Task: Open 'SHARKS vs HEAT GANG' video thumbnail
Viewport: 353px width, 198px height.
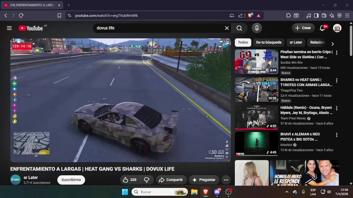Action: [256, 89]
